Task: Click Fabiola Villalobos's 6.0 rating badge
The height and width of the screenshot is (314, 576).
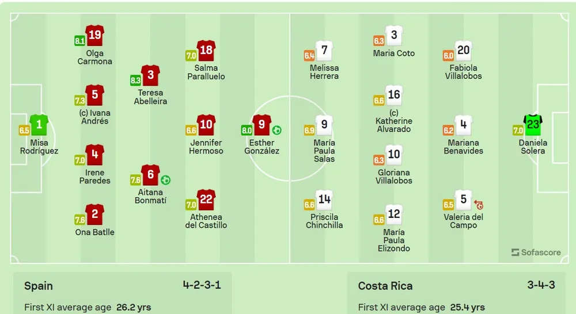Action: point(448,56)
